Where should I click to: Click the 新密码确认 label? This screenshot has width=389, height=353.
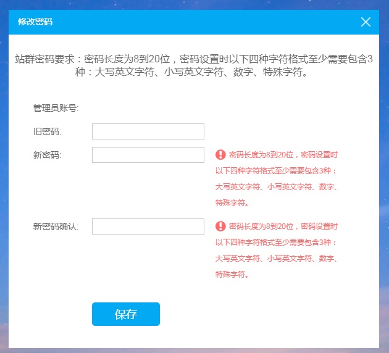(56, 226)
